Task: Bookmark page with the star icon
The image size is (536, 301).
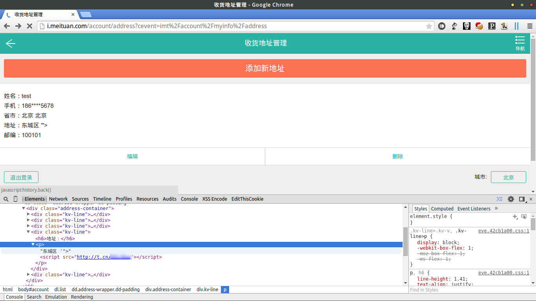Action: (429, 26)
